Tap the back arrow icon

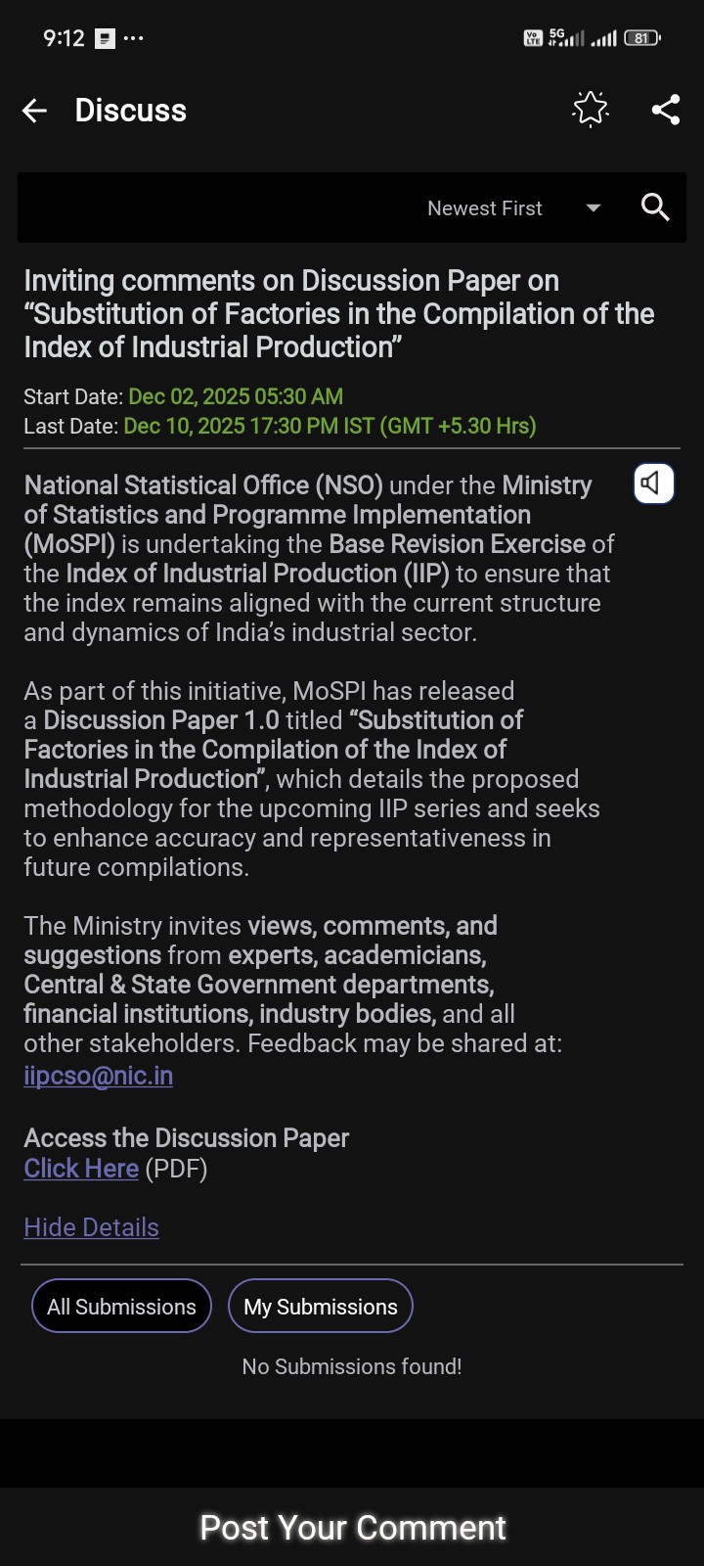coord(34,111)
